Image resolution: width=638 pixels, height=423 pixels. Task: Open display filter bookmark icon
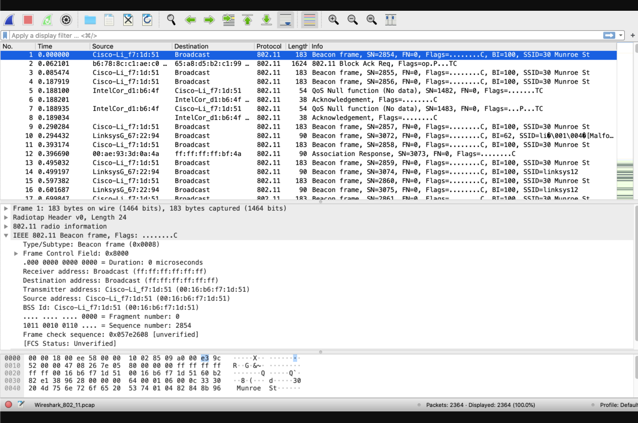[5, 36]
